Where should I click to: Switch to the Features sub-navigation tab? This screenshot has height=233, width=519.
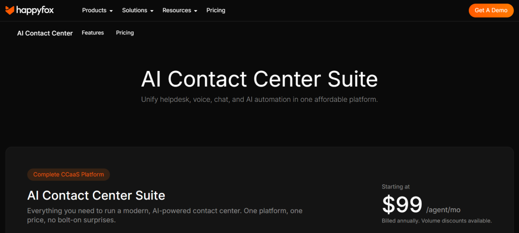click(x=93, y=33)
